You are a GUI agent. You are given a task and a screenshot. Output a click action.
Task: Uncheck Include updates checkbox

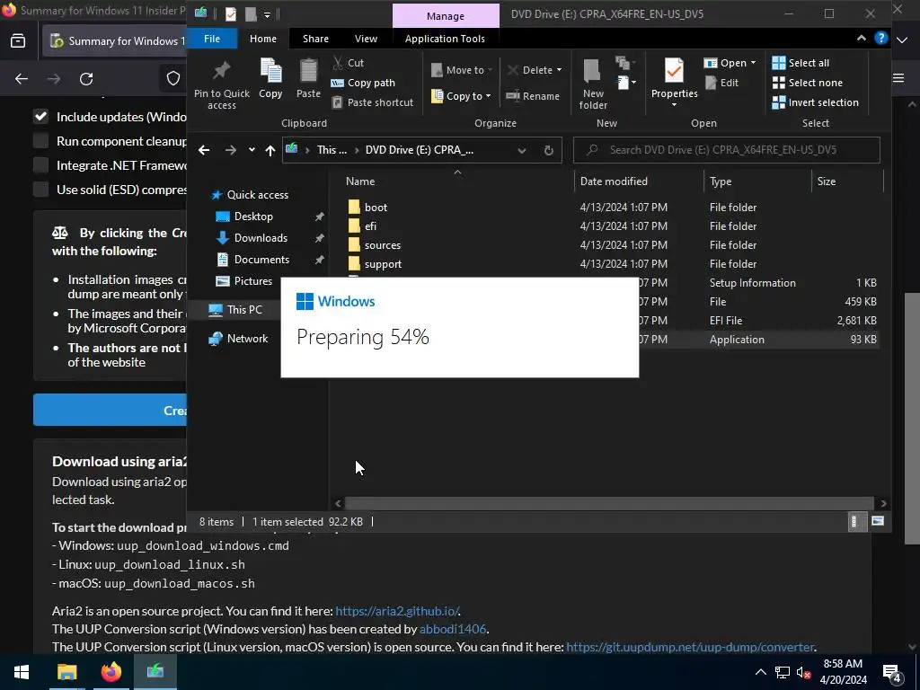coord(40,116)
